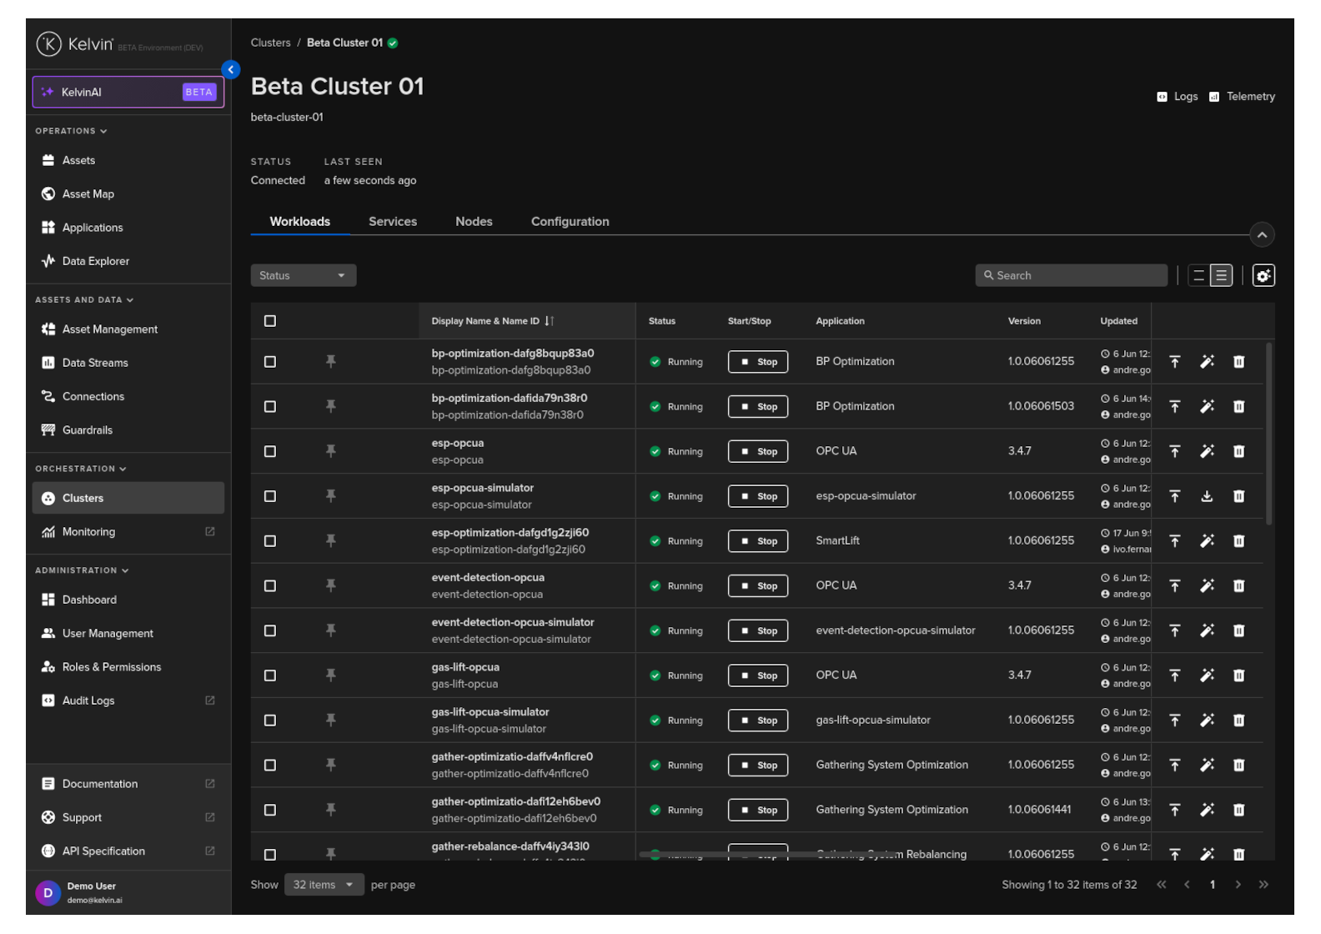Select the gas-lift-opcua-simulator row checkbox

point(270,721)
